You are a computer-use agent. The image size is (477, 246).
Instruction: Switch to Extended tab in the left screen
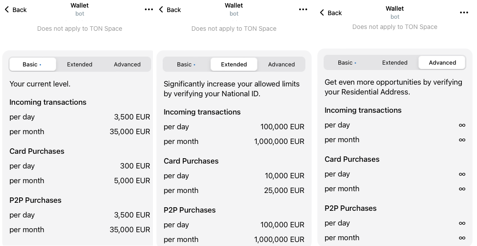pos(80,64)
